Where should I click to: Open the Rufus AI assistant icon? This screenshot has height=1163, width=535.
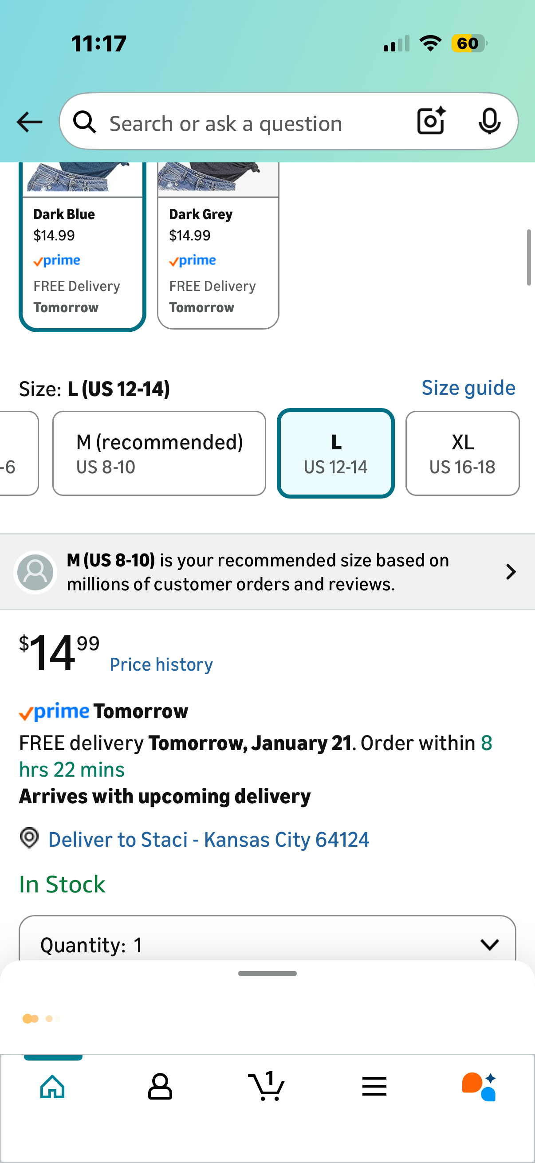479,1086
